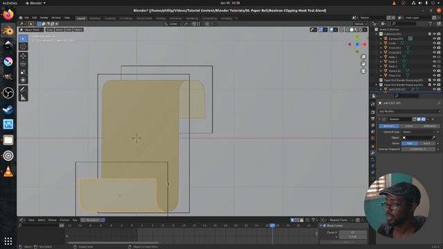Select the Scale tool
This screenshot has height=249, width=443.
23,72
